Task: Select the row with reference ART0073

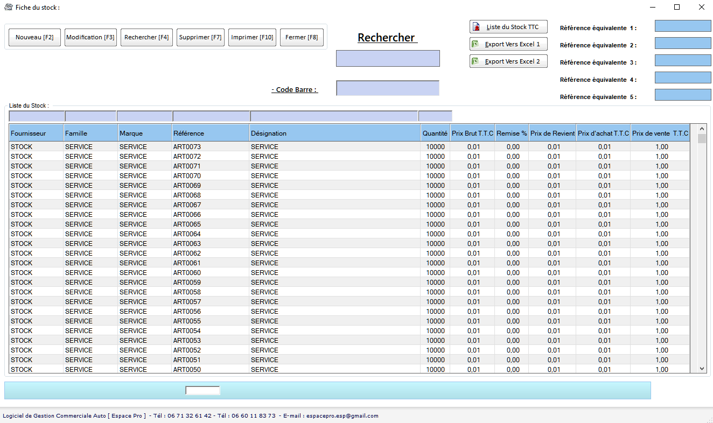Action: click(349, 147)
